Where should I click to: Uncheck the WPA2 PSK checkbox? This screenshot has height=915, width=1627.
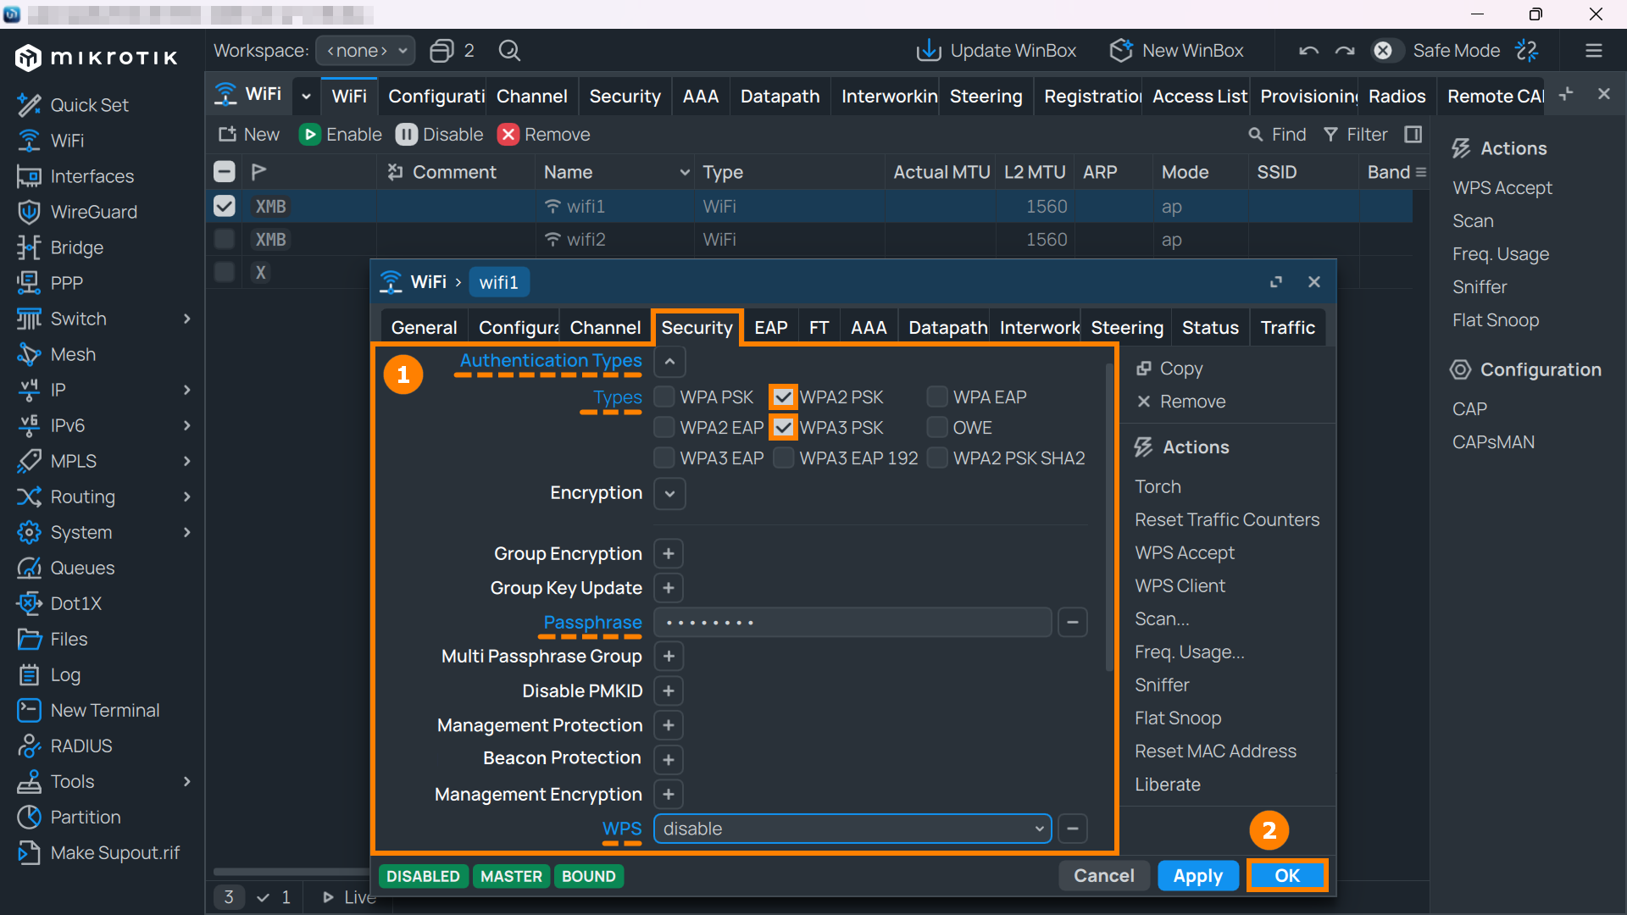[784, 396]
